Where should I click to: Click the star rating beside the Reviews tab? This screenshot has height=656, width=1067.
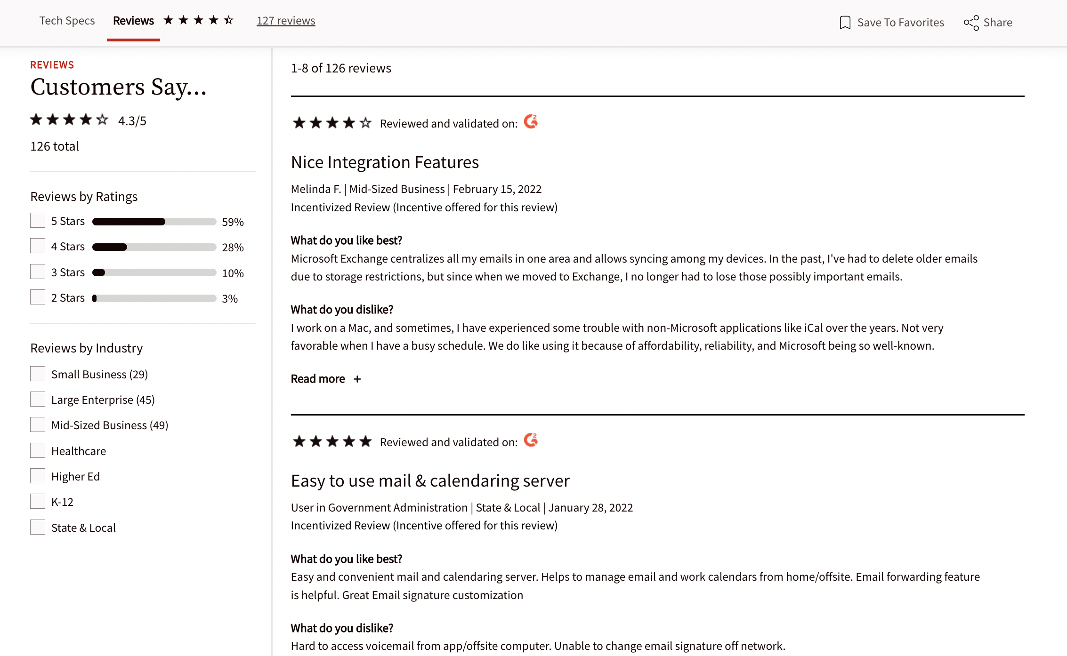(x=198, y=20)
